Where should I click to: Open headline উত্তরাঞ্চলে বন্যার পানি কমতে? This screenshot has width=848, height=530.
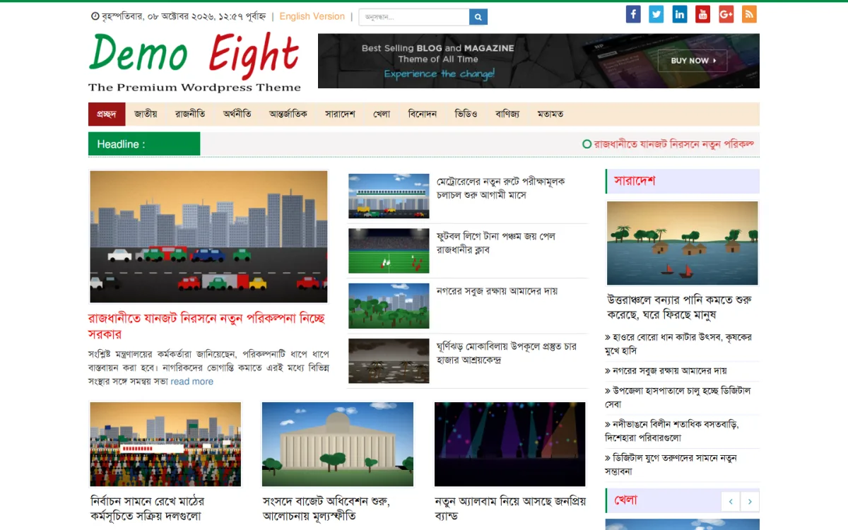[x=679, y=307]
